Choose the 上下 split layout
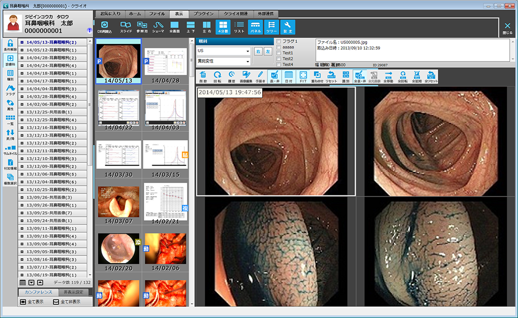Screen dimensions: 518x318 (x=191, y=27)
